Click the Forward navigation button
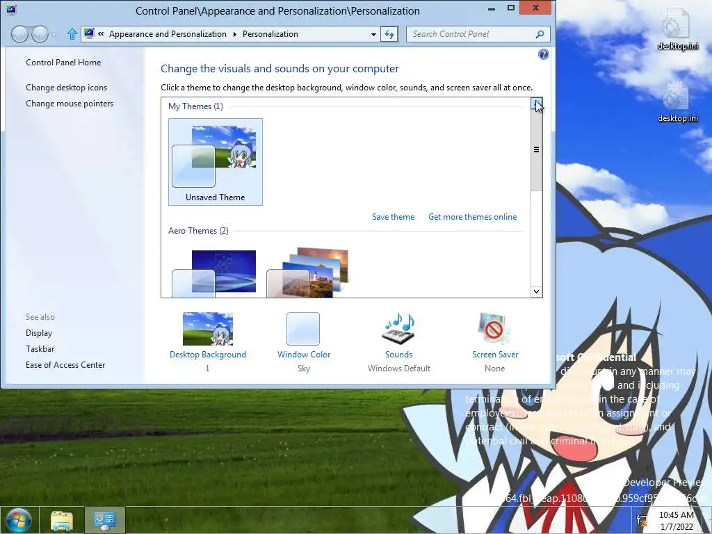The height and width of the screenshot is (534, 712). click(x=40, y=34)
